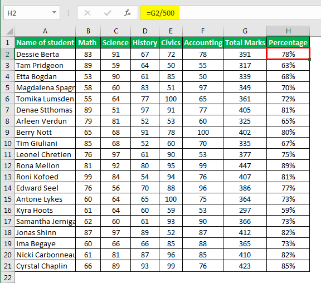Click the 'Civics' header cell

coord(171,42)
